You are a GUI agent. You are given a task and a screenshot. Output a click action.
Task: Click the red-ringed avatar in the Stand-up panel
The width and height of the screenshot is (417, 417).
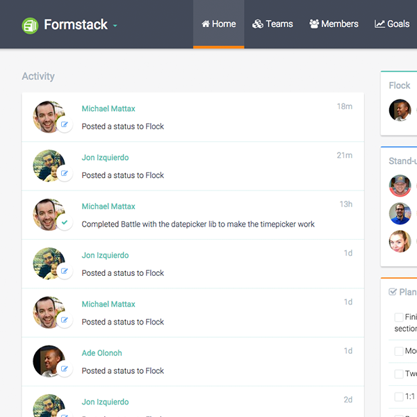400,186
